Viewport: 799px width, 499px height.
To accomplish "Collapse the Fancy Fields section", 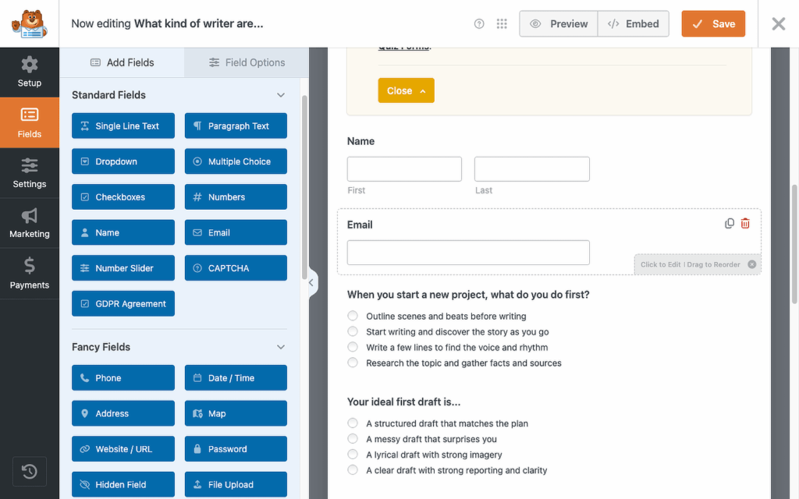I will click(x=281, y=347).
